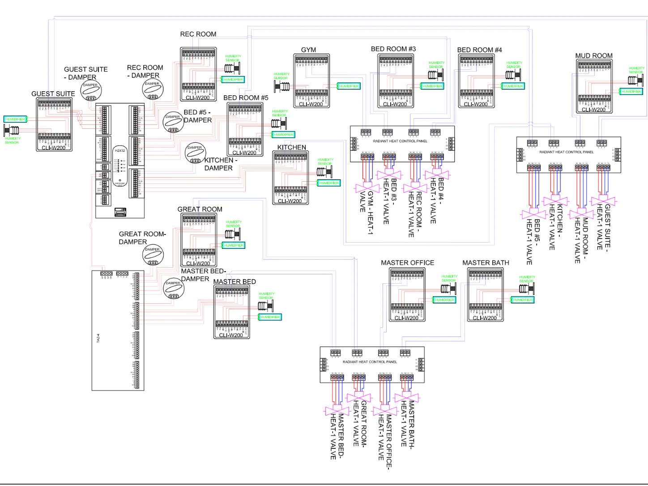Click the Master Office humidity sensor symbol

pos(449,289)
